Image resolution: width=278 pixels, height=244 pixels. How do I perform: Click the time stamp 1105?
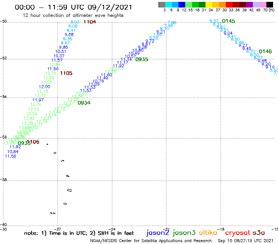pyautogui.click(x=66, y=73)
